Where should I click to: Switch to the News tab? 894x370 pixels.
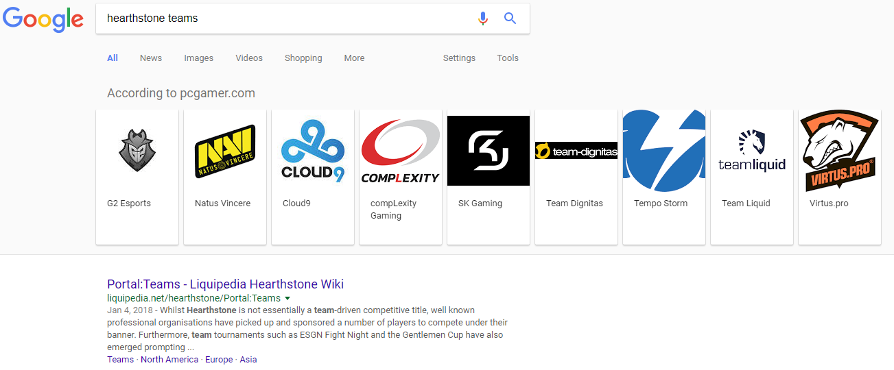[151, 58]
